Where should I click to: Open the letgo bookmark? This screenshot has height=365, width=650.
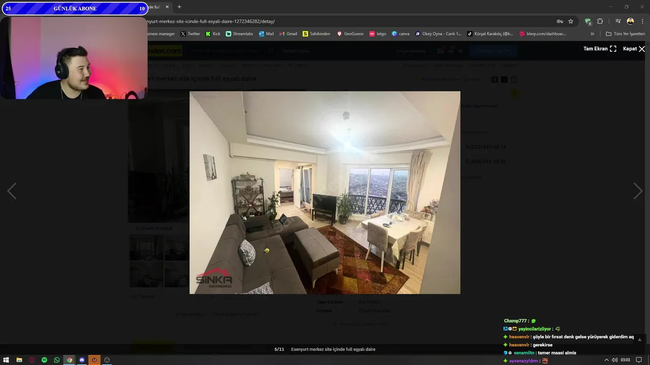point(377,34)
